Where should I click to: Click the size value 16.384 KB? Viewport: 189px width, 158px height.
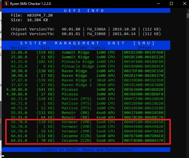tap(37, 20)
